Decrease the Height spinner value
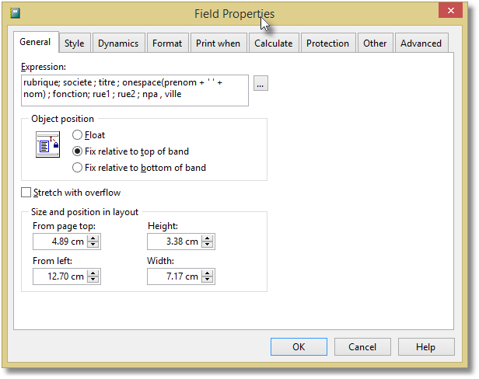The image size is (479, 379). point(208,245)
